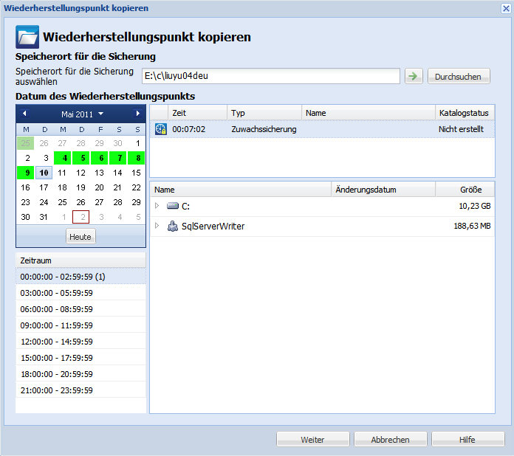Image resolution: width=514 pixels, height=456 pixels.
Task: Go to next month in calendar
Action: click(x=137, y=114)
